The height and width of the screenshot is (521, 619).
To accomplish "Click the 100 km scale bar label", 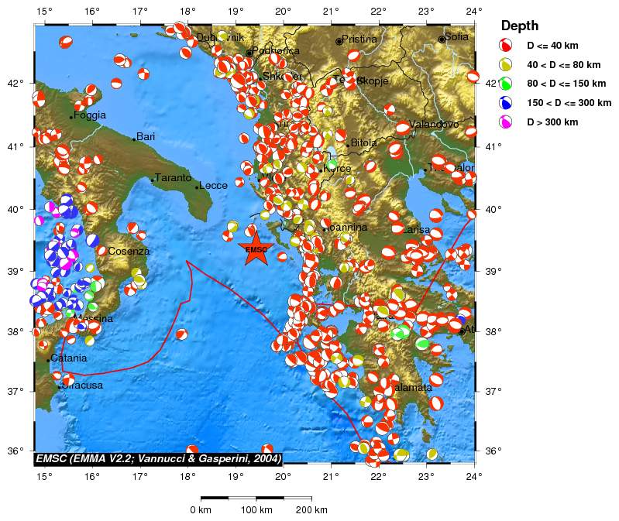I will 256,509.
